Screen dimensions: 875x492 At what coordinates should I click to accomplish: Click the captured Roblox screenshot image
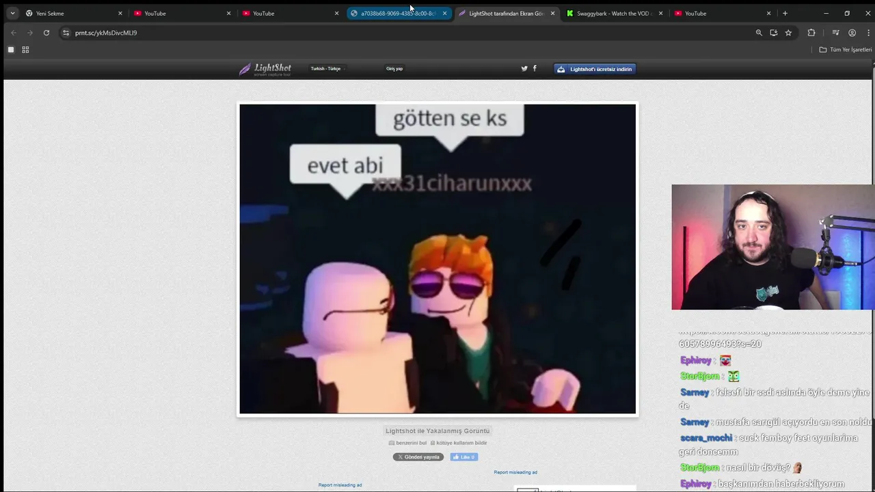(x=437, y=259)
